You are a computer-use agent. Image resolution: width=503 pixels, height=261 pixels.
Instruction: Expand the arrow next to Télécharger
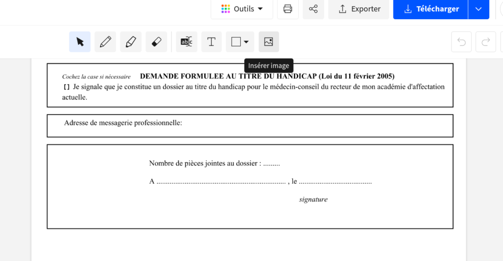[x=479, y=9]
